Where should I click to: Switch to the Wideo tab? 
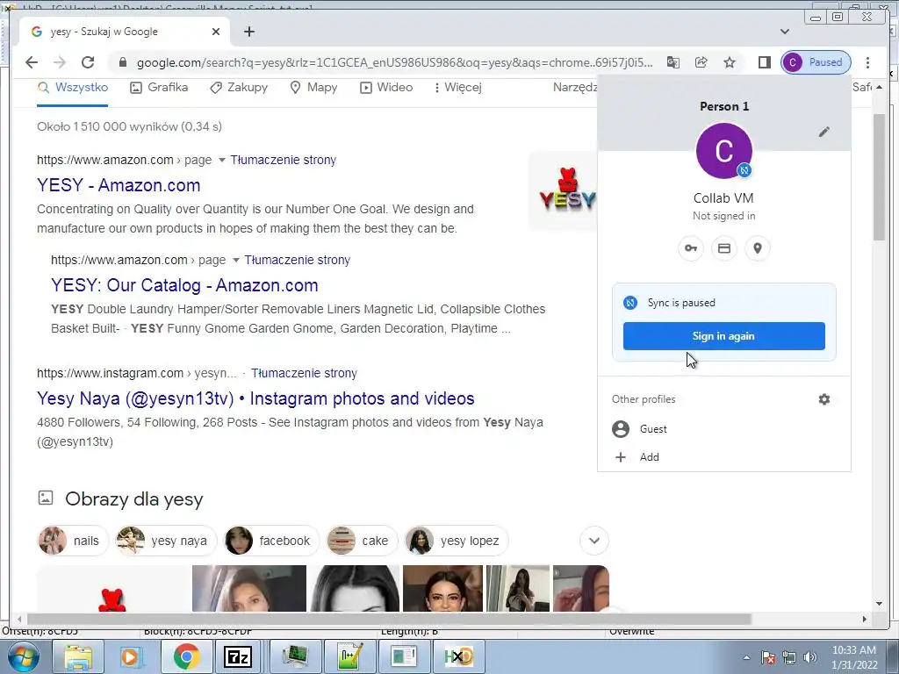click(386, 88)
